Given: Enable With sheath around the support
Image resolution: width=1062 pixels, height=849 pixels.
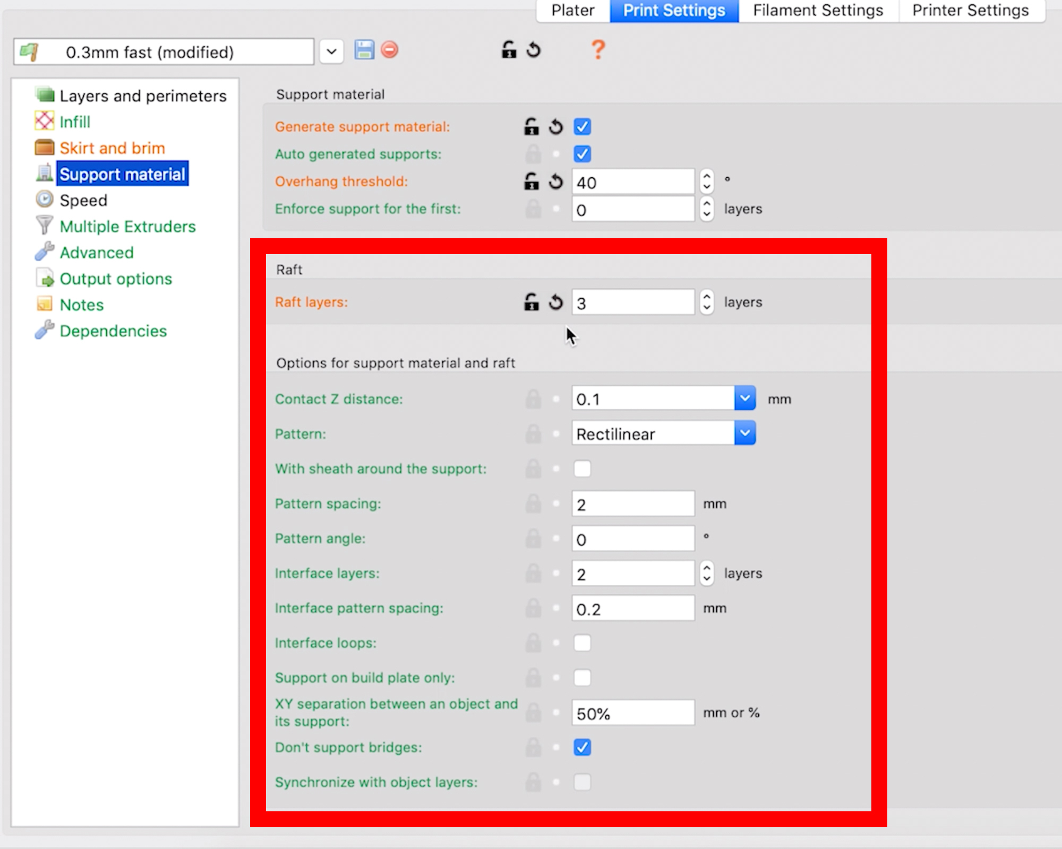Looking at the screenshot, I should click(582, 469).
